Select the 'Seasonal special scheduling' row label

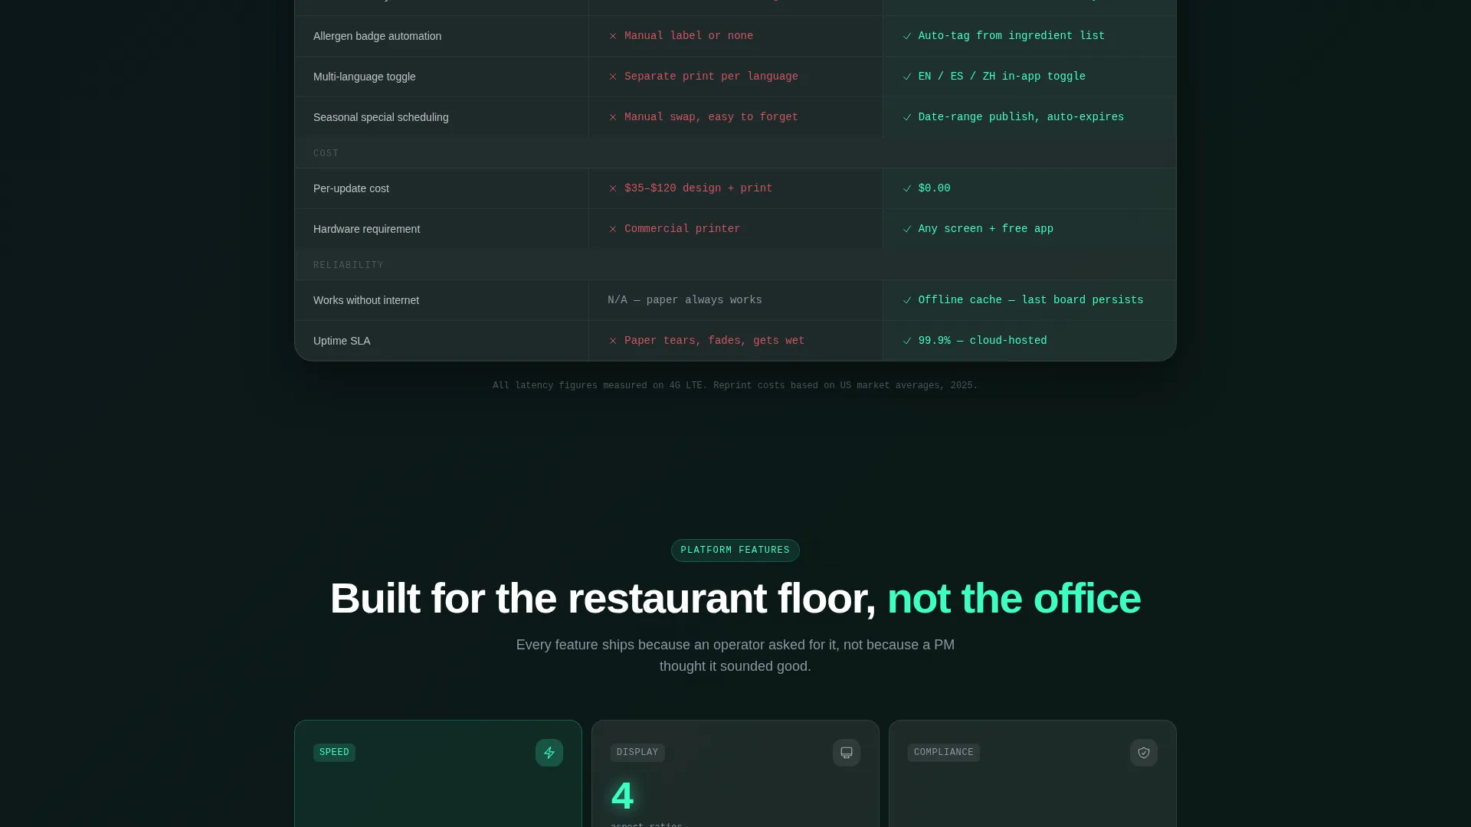[381, 117]
